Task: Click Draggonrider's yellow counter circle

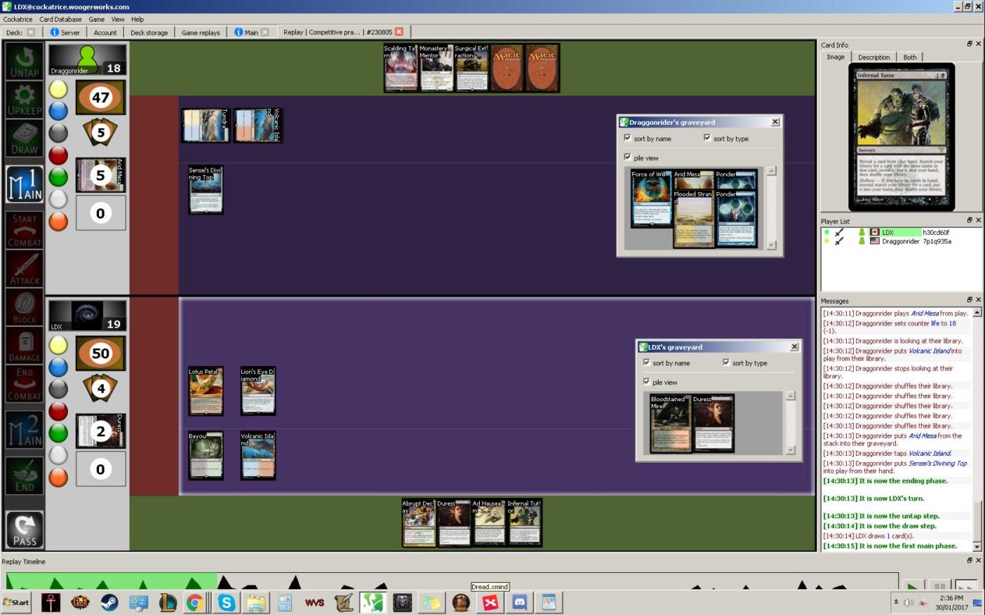Action: 59,89
